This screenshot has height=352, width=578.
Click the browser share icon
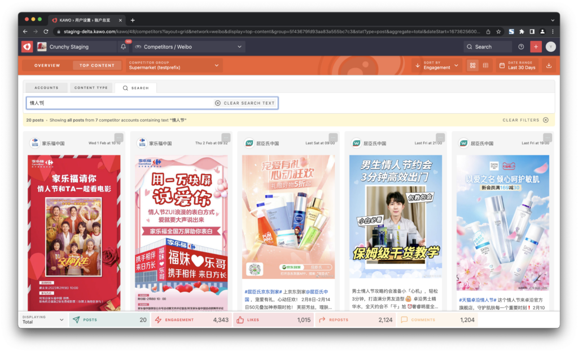coord(488,32)
